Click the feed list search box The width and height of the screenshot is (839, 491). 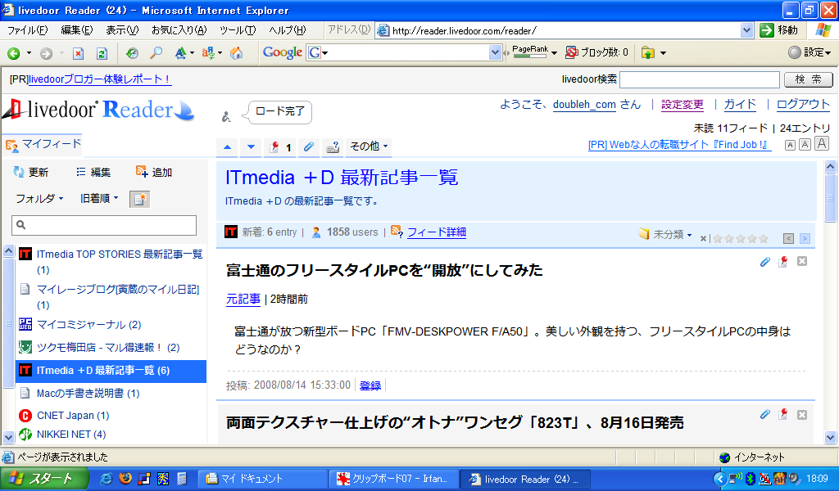104,225
